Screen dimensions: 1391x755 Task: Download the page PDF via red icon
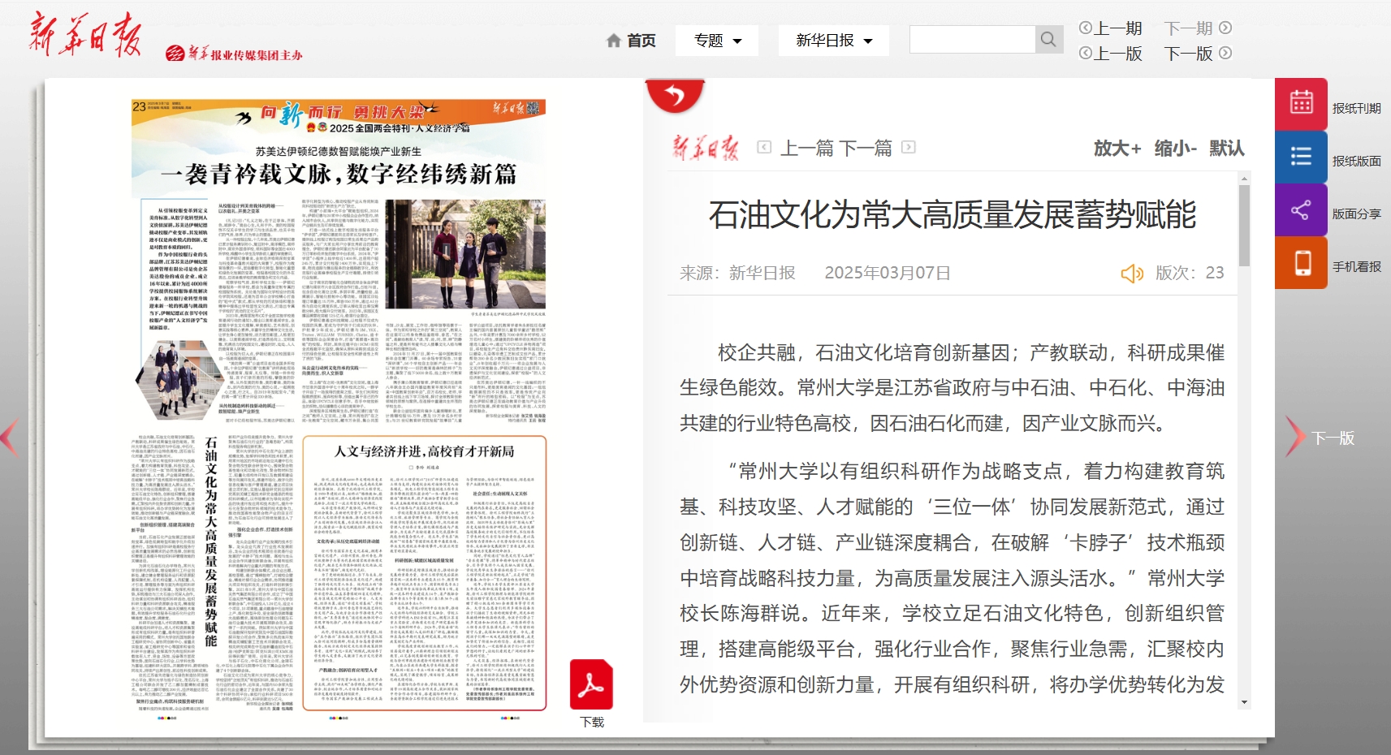coord(591,685)
